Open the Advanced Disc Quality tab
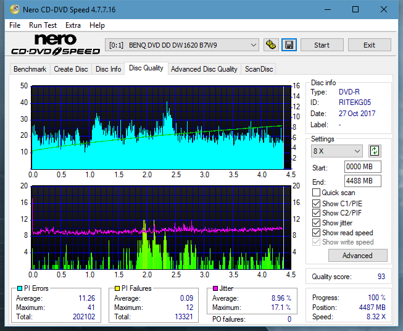Viewport: 403px width, 331px height. [x=204, y=69]
